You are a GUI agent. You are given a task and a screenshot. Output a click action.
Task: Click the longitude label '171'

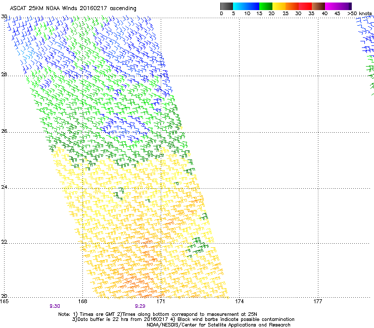(161, 301)
